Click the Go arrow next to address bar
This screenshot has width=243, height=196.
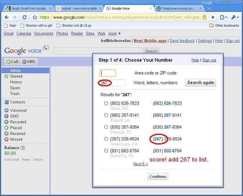click(x=213, y=17)
